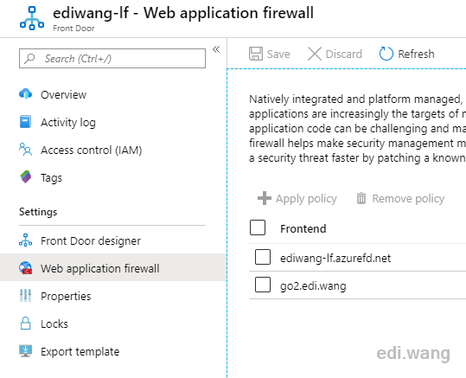The height and width of the screenshot is (378, 466).
Task: Toggle the select-all Frontend checkbox
Action: [258, 227]
